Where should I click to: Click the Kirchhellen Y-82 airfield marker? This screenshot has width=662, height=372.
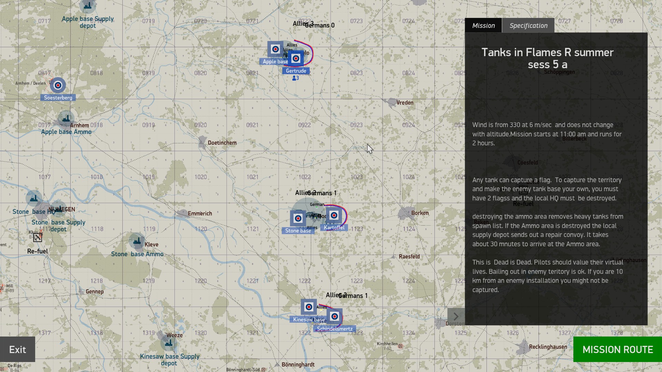click(400, 346)
